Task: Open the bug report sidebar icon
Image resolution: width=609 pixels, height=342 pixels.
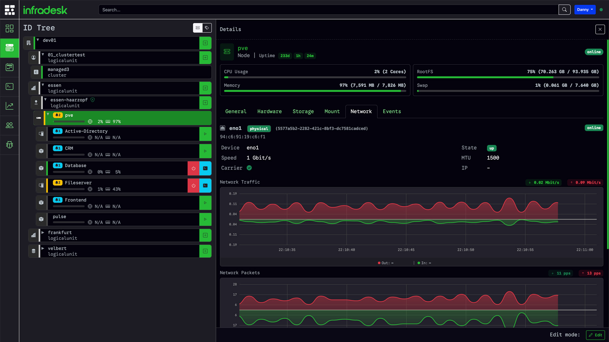Action: tap(10, 145)
